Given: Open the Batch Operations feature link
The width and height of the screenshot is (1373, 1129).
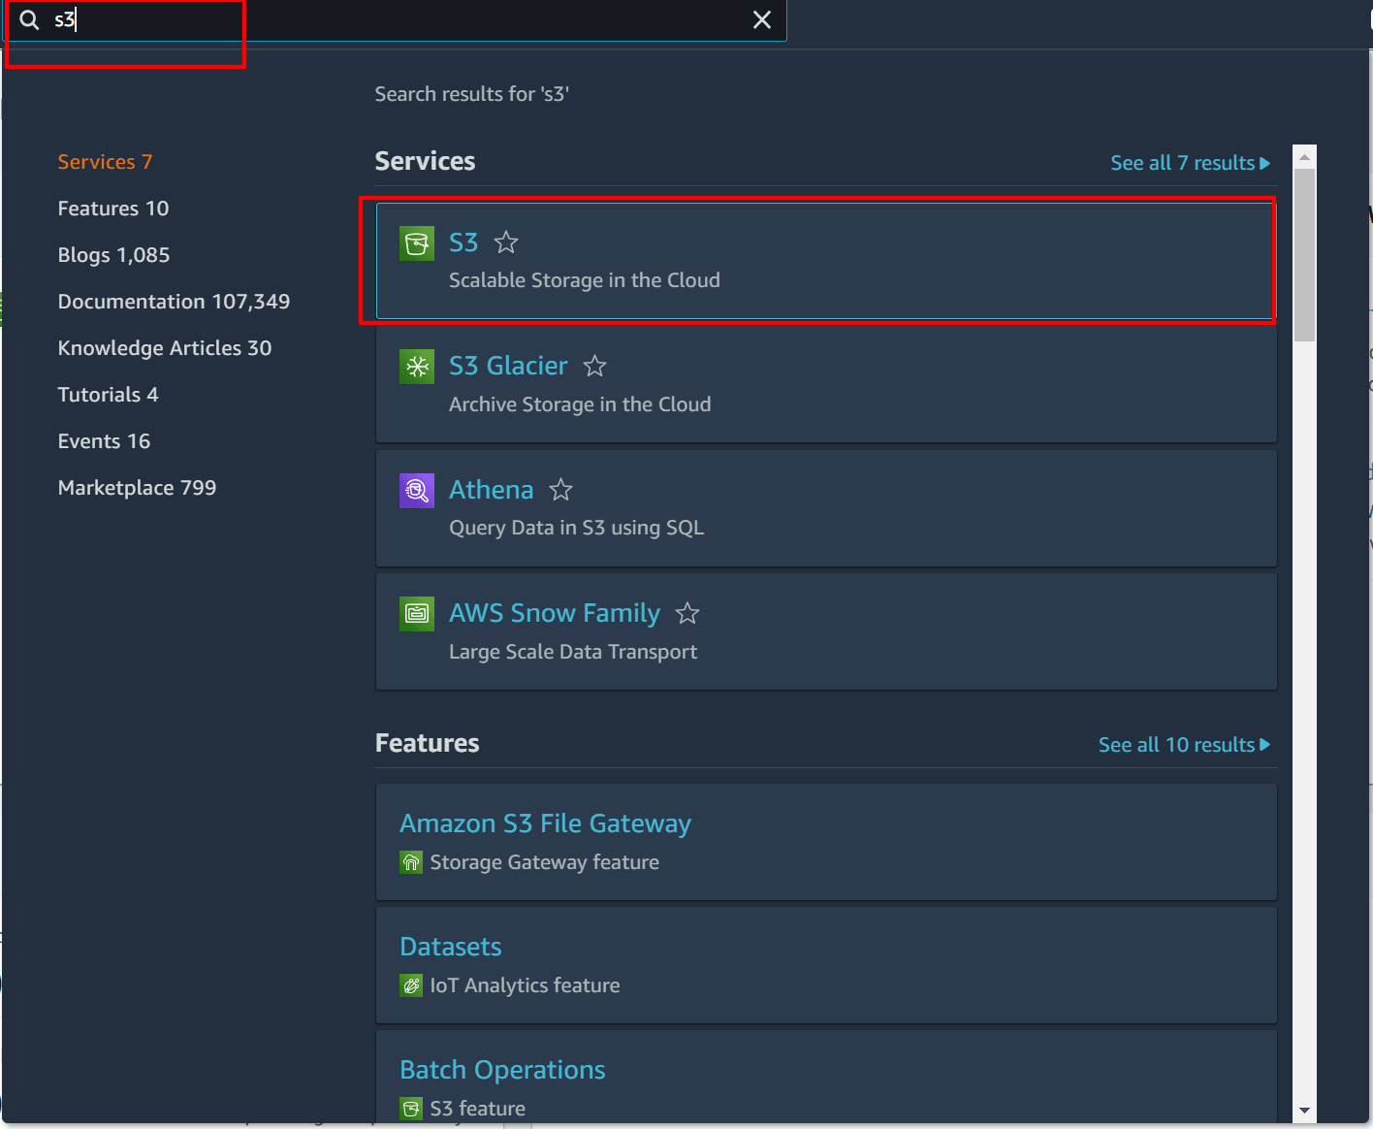Looking at the screenshot, I should [502, 1070].
